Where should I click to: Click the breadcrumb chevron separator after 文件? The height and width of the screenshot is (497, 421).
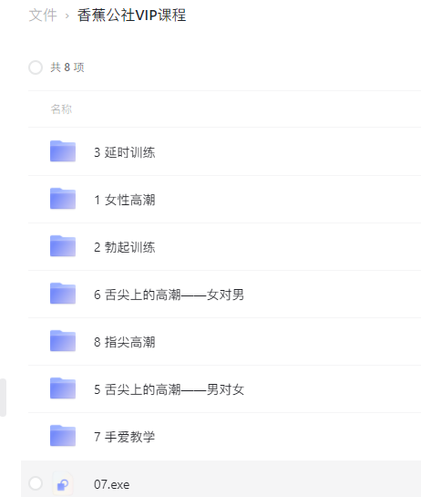point(67,16)
